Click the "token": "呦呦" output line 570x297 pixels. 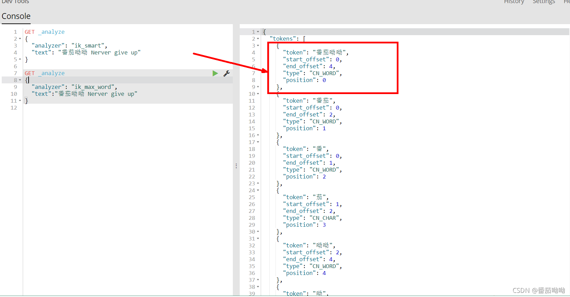[x=309, y=245]
